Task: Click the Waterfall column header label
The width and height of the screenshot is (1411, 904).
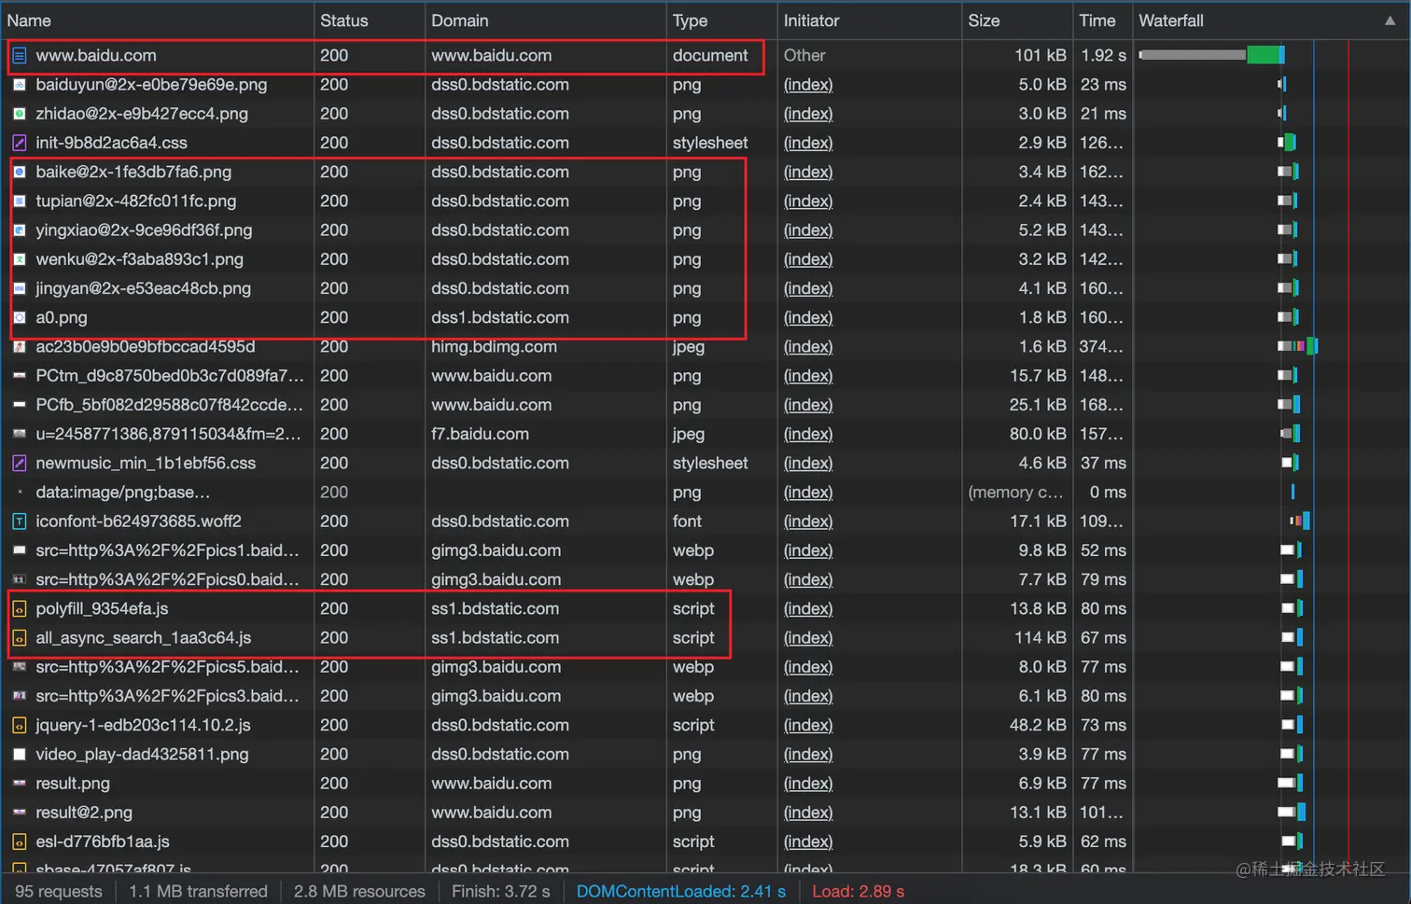Action: tap(1171, 21)
